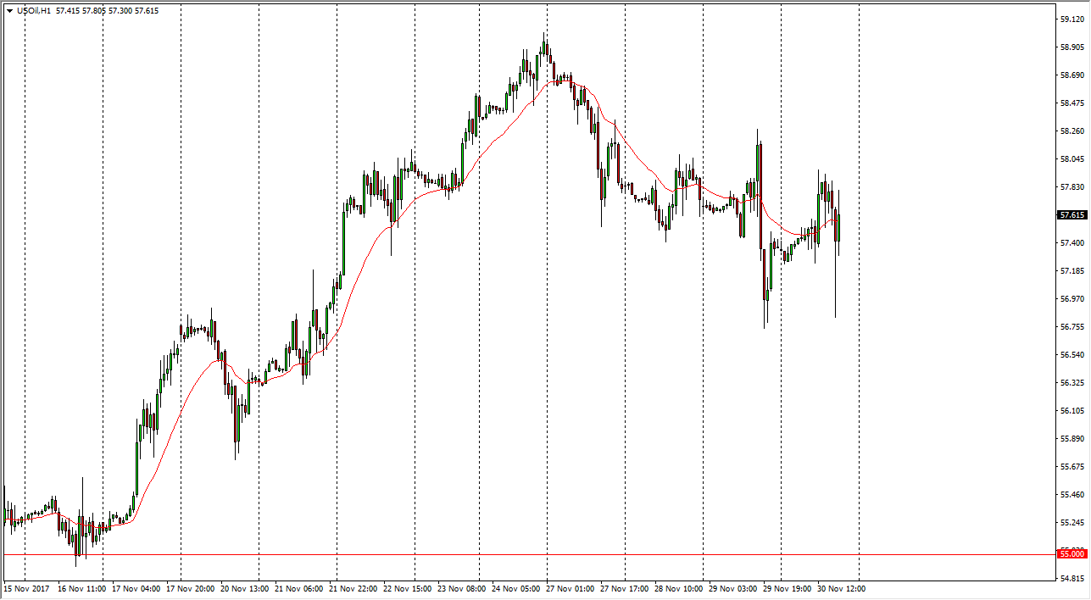Screen dimensions: 1091x600
Task: Click the 17 Nov 04:00 time label
Action: pos(136,588)
